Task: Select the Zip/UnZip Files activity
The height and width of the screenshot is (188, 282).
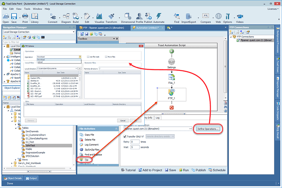Action: click(92, 149)
